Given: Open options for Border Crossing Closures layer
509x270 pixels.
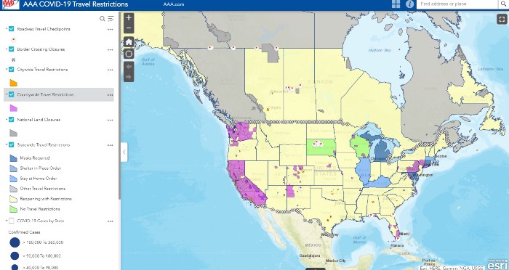Looking at the screenshot, I should coord(111,49).
